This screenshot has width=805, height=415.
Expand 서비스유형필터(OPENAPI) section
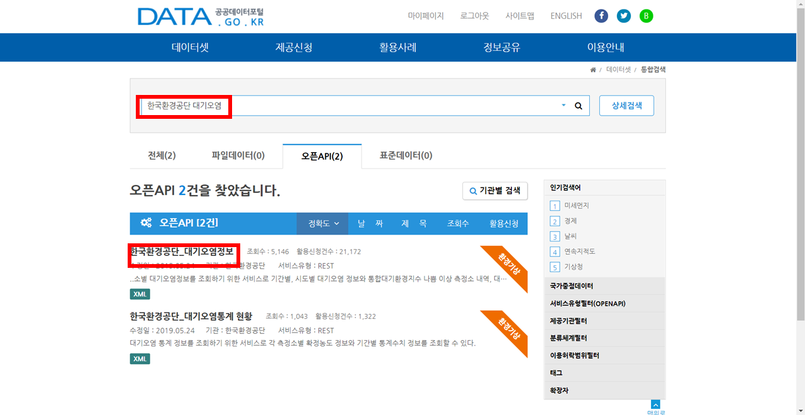coord(604,304)
